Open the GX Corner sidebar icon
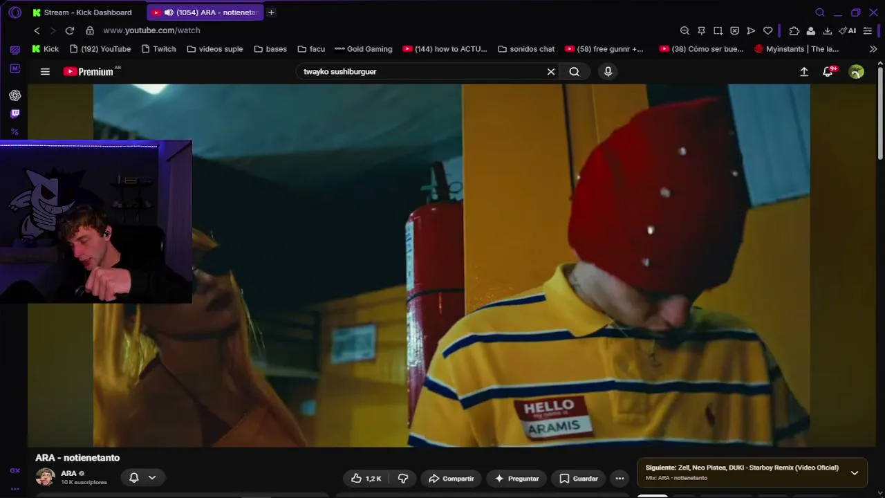Screen dimensions: 885x498 pyautogui.click(x=15, y=50)
